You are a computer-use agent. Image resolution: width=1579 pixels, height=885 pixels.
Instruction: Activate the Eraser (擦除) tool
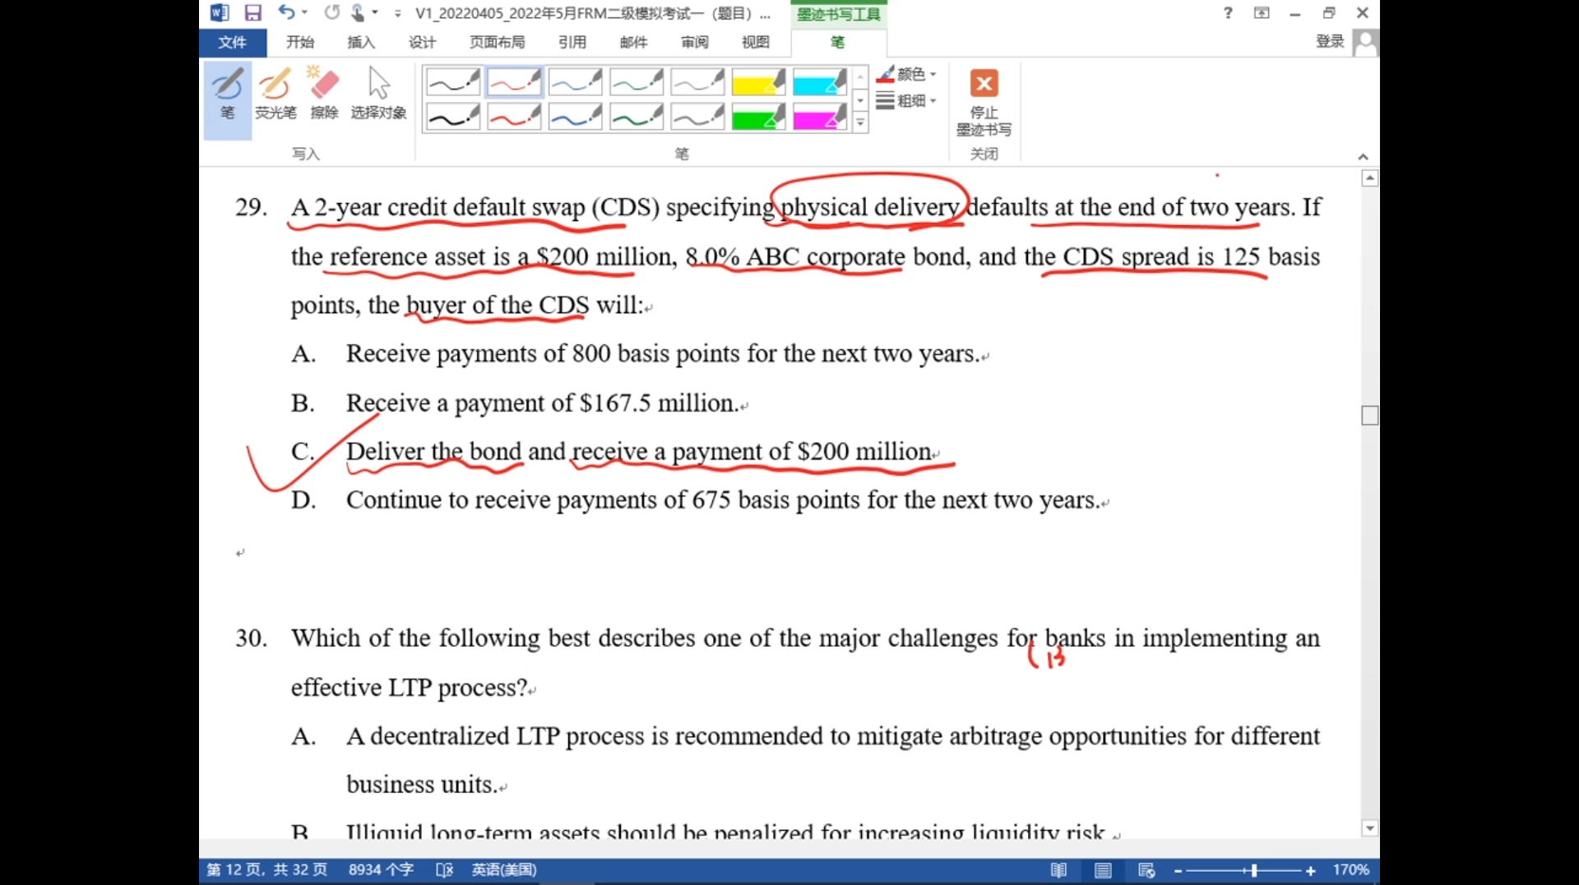(324, 94)
